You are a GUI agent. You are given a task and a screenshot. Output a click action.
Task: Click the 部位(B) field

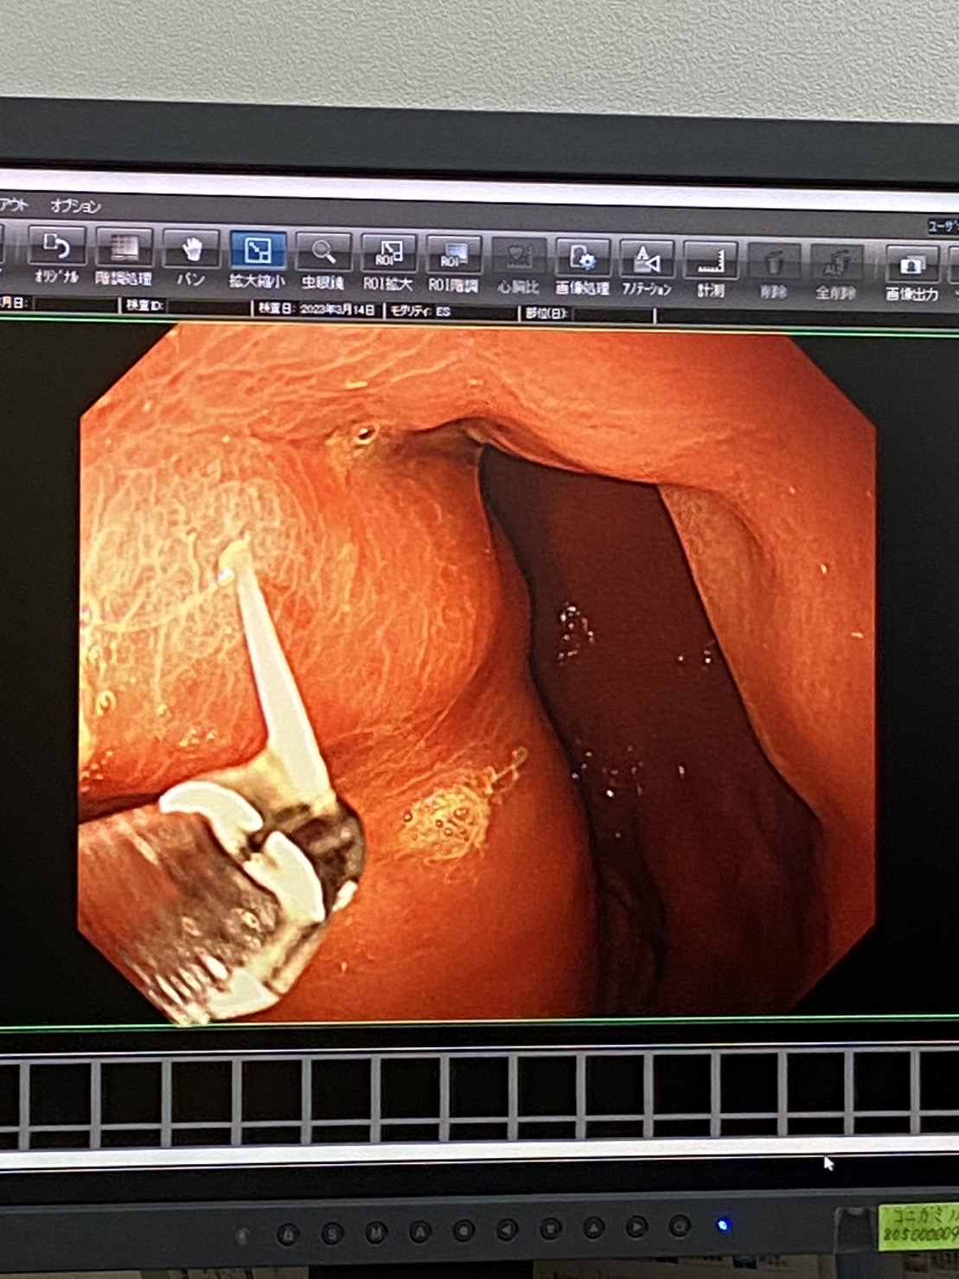point(610,313)
